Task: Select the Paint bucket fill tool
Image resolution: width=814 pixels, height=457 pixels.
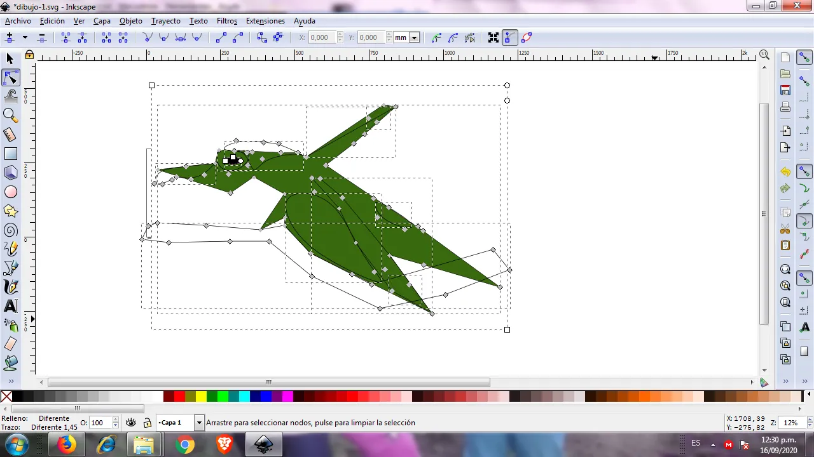Action: click(x=10, y=363)
